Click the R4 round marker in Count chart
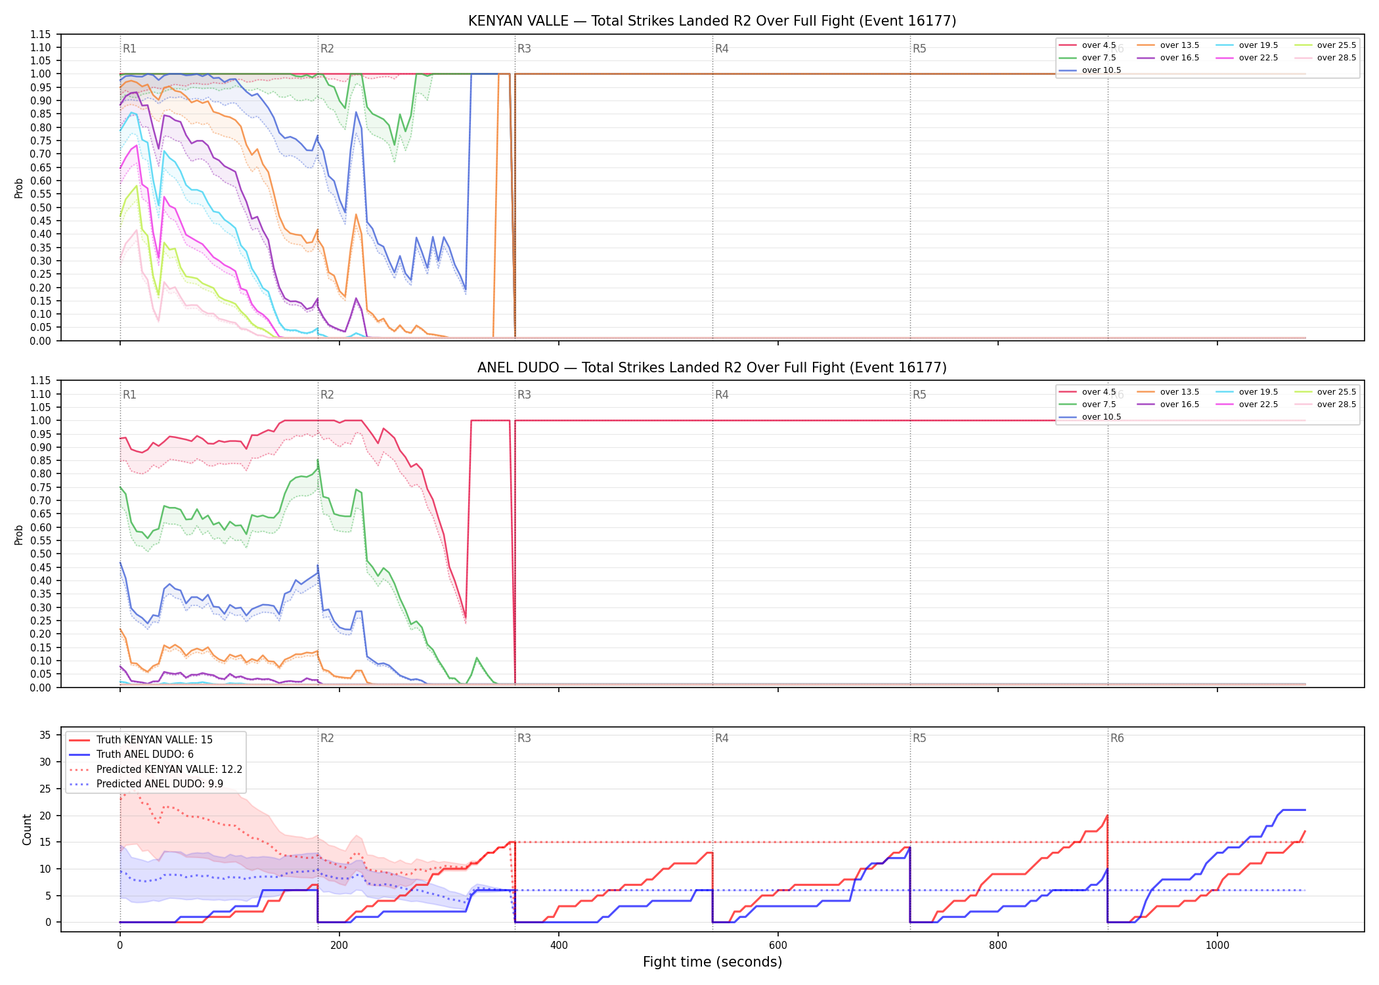Image resolution: width=1379 pixels, height=985 pixels. (722, 738)
